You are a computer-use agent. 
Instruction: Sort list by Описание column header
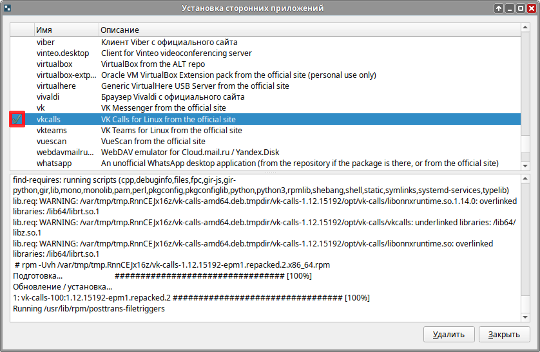coord(309,30)
